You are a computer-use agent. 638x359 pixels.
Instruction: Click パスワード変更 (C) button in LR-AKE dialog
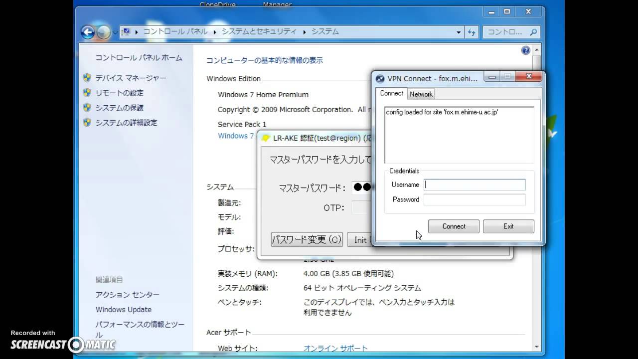(x=307, y=240)
